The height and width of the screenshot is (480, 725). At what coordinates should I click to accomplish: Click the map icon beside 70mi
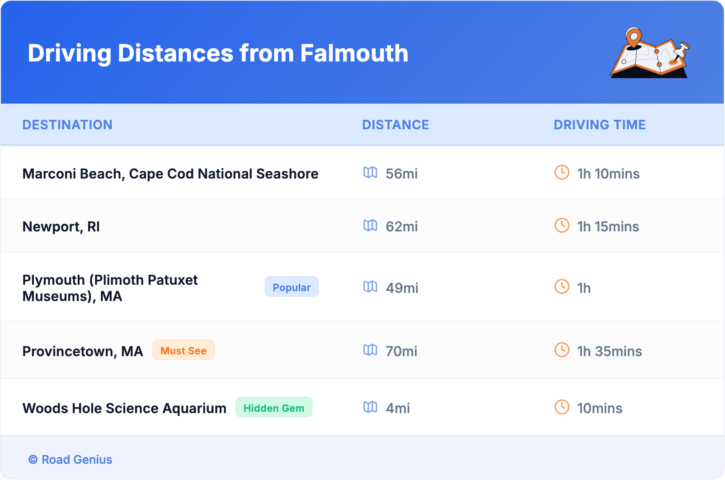click(370, 350)
